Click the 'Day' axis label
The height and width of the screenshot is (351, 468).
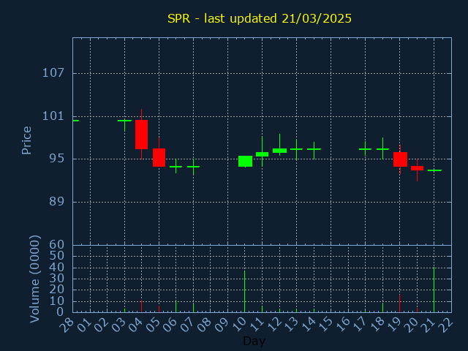pyautogui.click(x=254, y=341)
